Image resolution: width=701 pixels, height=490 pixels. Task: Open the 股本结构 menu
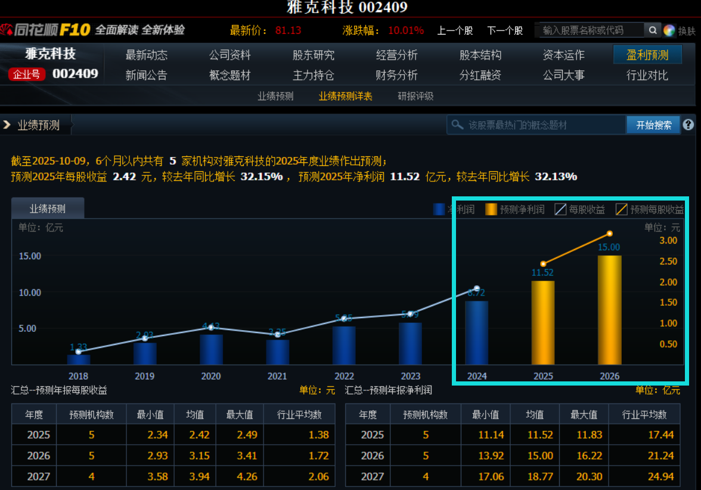pos(480,55)
